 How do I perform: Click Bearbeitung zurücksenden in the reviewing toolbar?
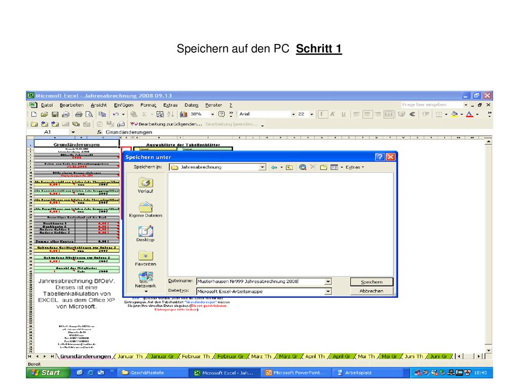coord(166,124)
